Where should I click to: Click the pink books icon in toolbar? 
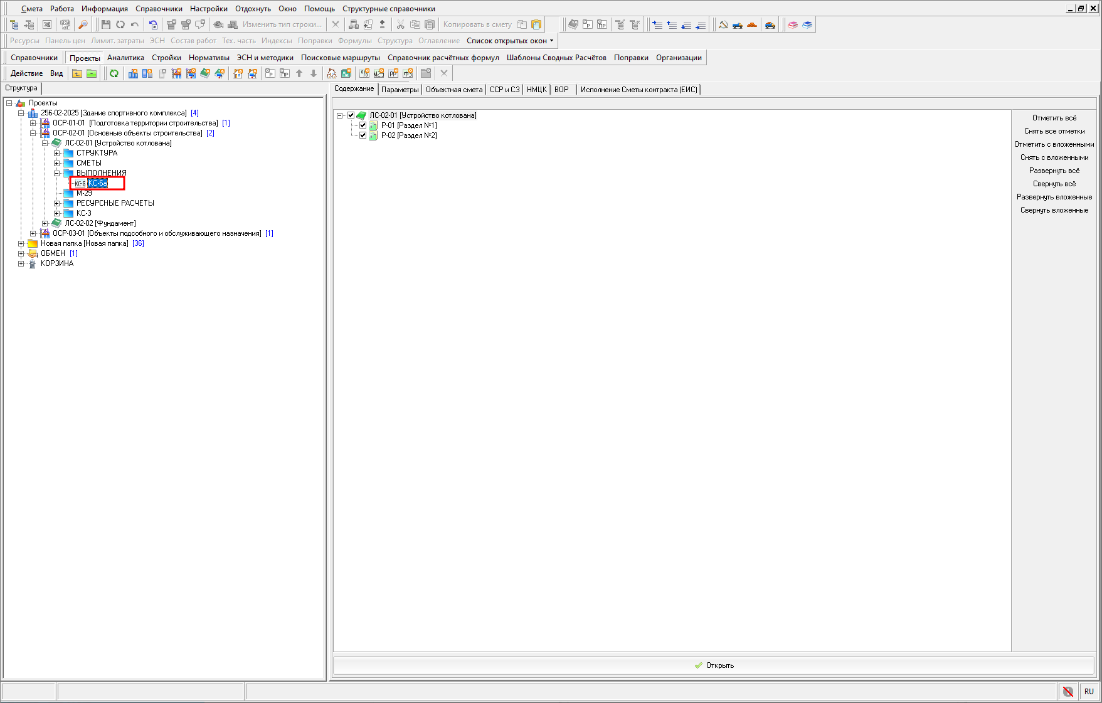(793, 24)
